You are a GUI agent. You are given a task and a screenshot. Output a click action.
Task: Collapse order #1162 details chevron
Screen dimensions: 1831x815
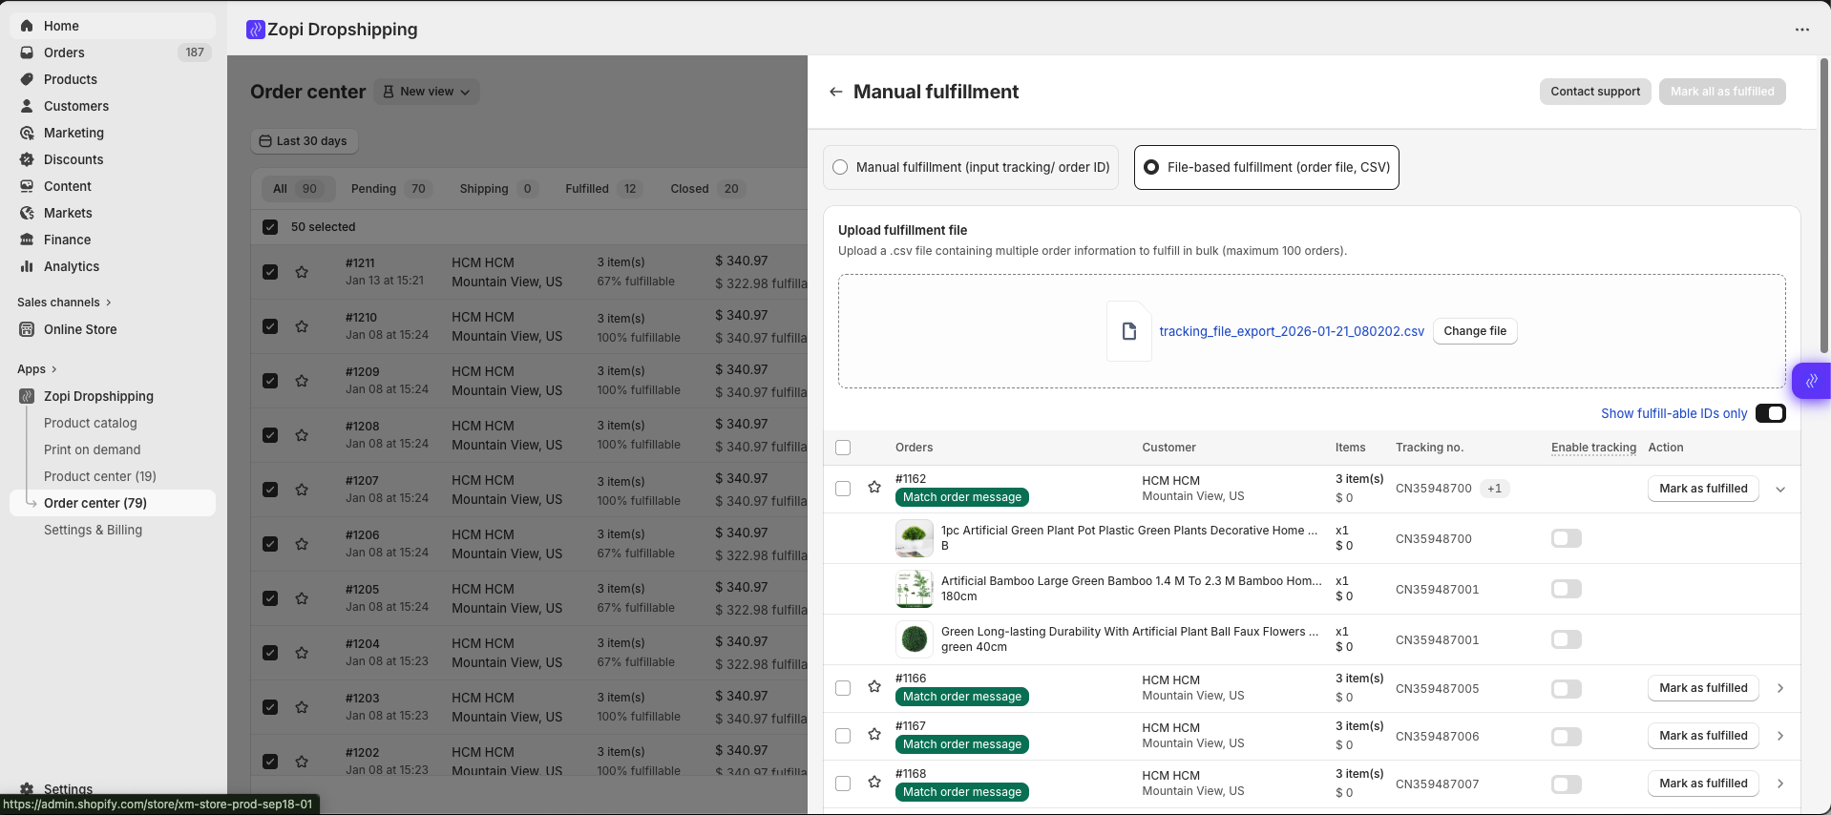click(x=1780, y=489)
